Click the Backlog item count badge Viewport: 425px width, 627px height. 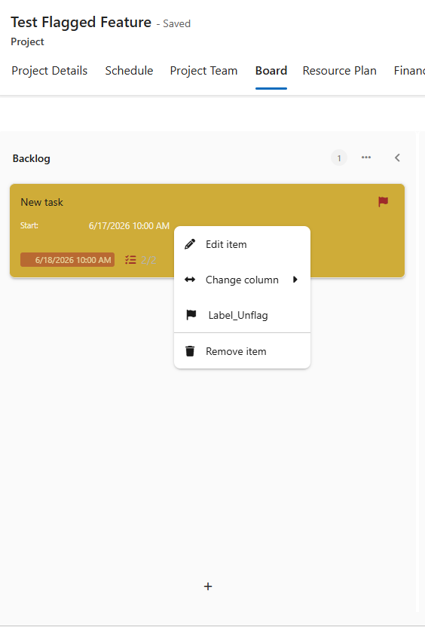point(339,158)
